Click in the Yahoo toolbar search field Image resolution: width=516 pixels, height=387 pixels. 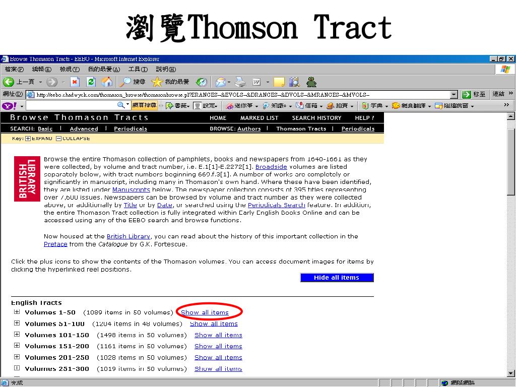point(71,105)
